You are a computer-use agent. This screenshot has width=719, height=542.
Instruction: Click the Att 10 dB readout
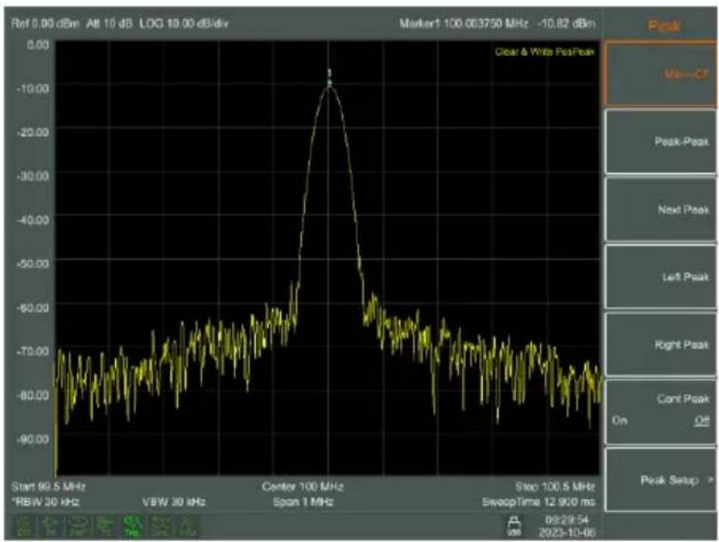(109, 23)
